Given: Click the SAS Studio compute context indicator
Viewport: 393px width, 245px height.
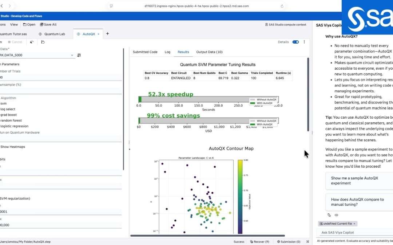Looking at the screenshot, I should point(286,25).
